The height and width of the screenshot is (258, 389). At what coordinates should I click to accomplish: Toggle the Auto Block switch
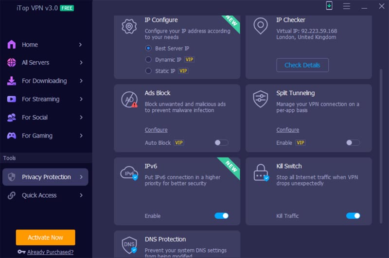(221, 143)
